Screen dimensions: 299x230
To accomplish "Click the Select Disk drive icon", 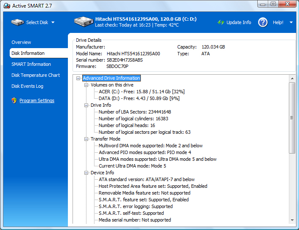I will click(17, 22).
